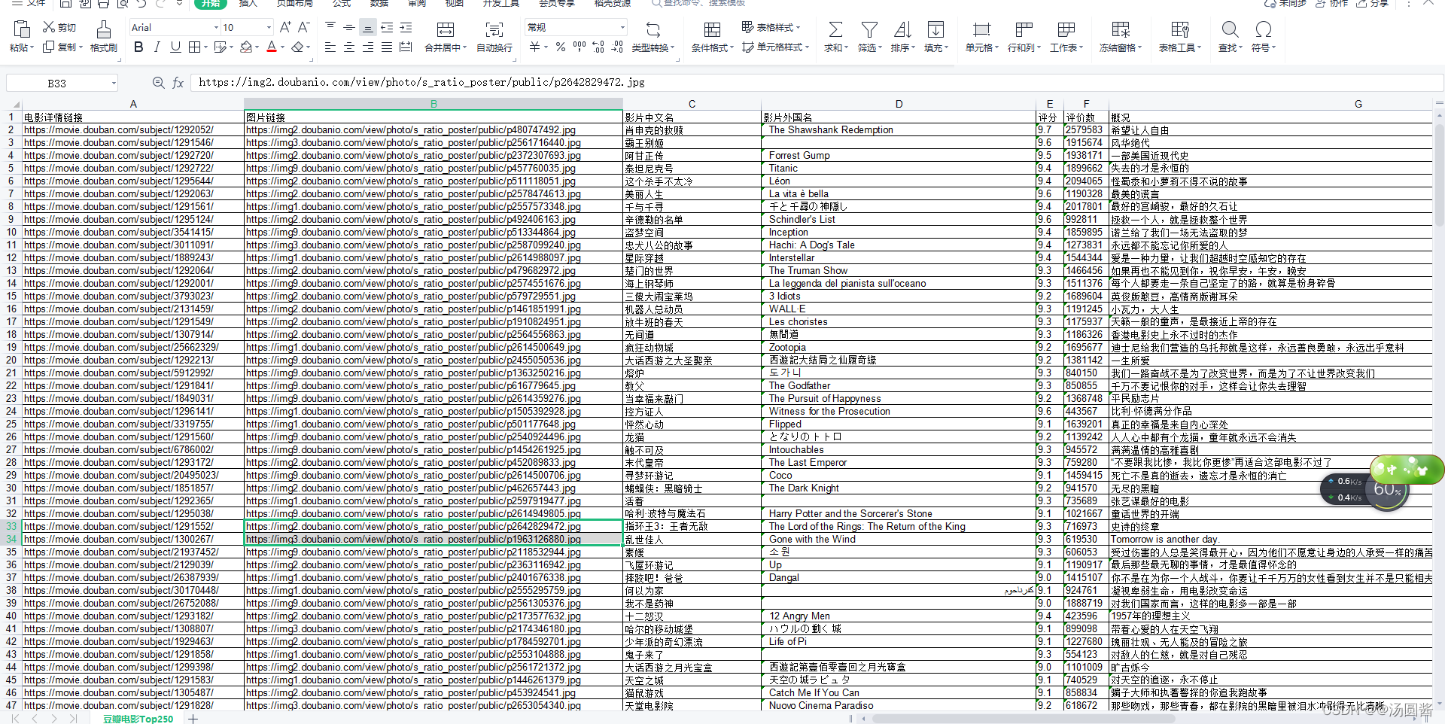
Task: Click the Freeze Panes (冻结窗格) icon
Action: pos(1121,29)
